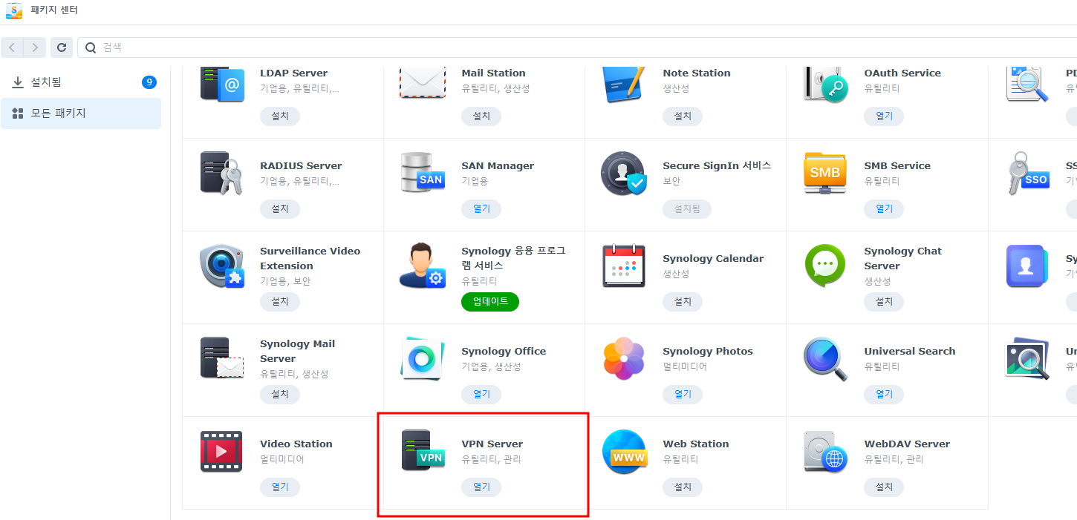This screenshot has height=520, width=1077.
Task: Click the Synology Chat Server bubble icon
Action: pos(825,266)
